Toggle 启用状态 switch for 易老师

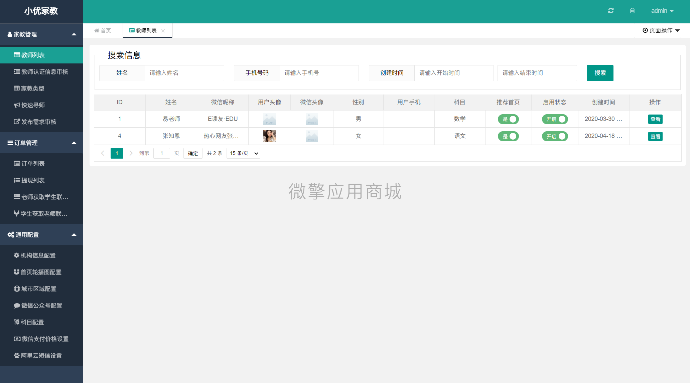coord(555,119)
